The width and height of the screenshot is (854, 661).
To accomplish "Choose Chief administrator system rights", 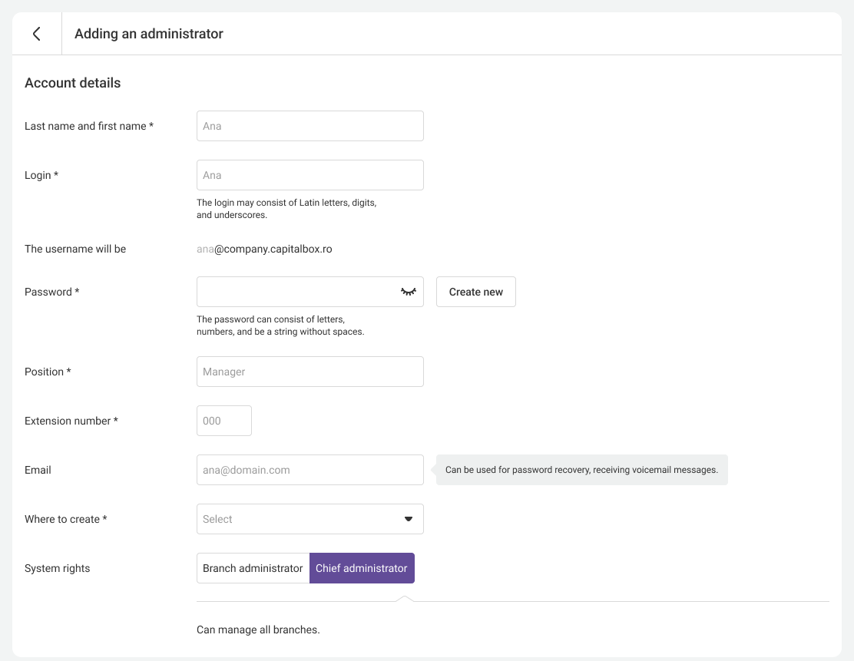I will point(362,568).
